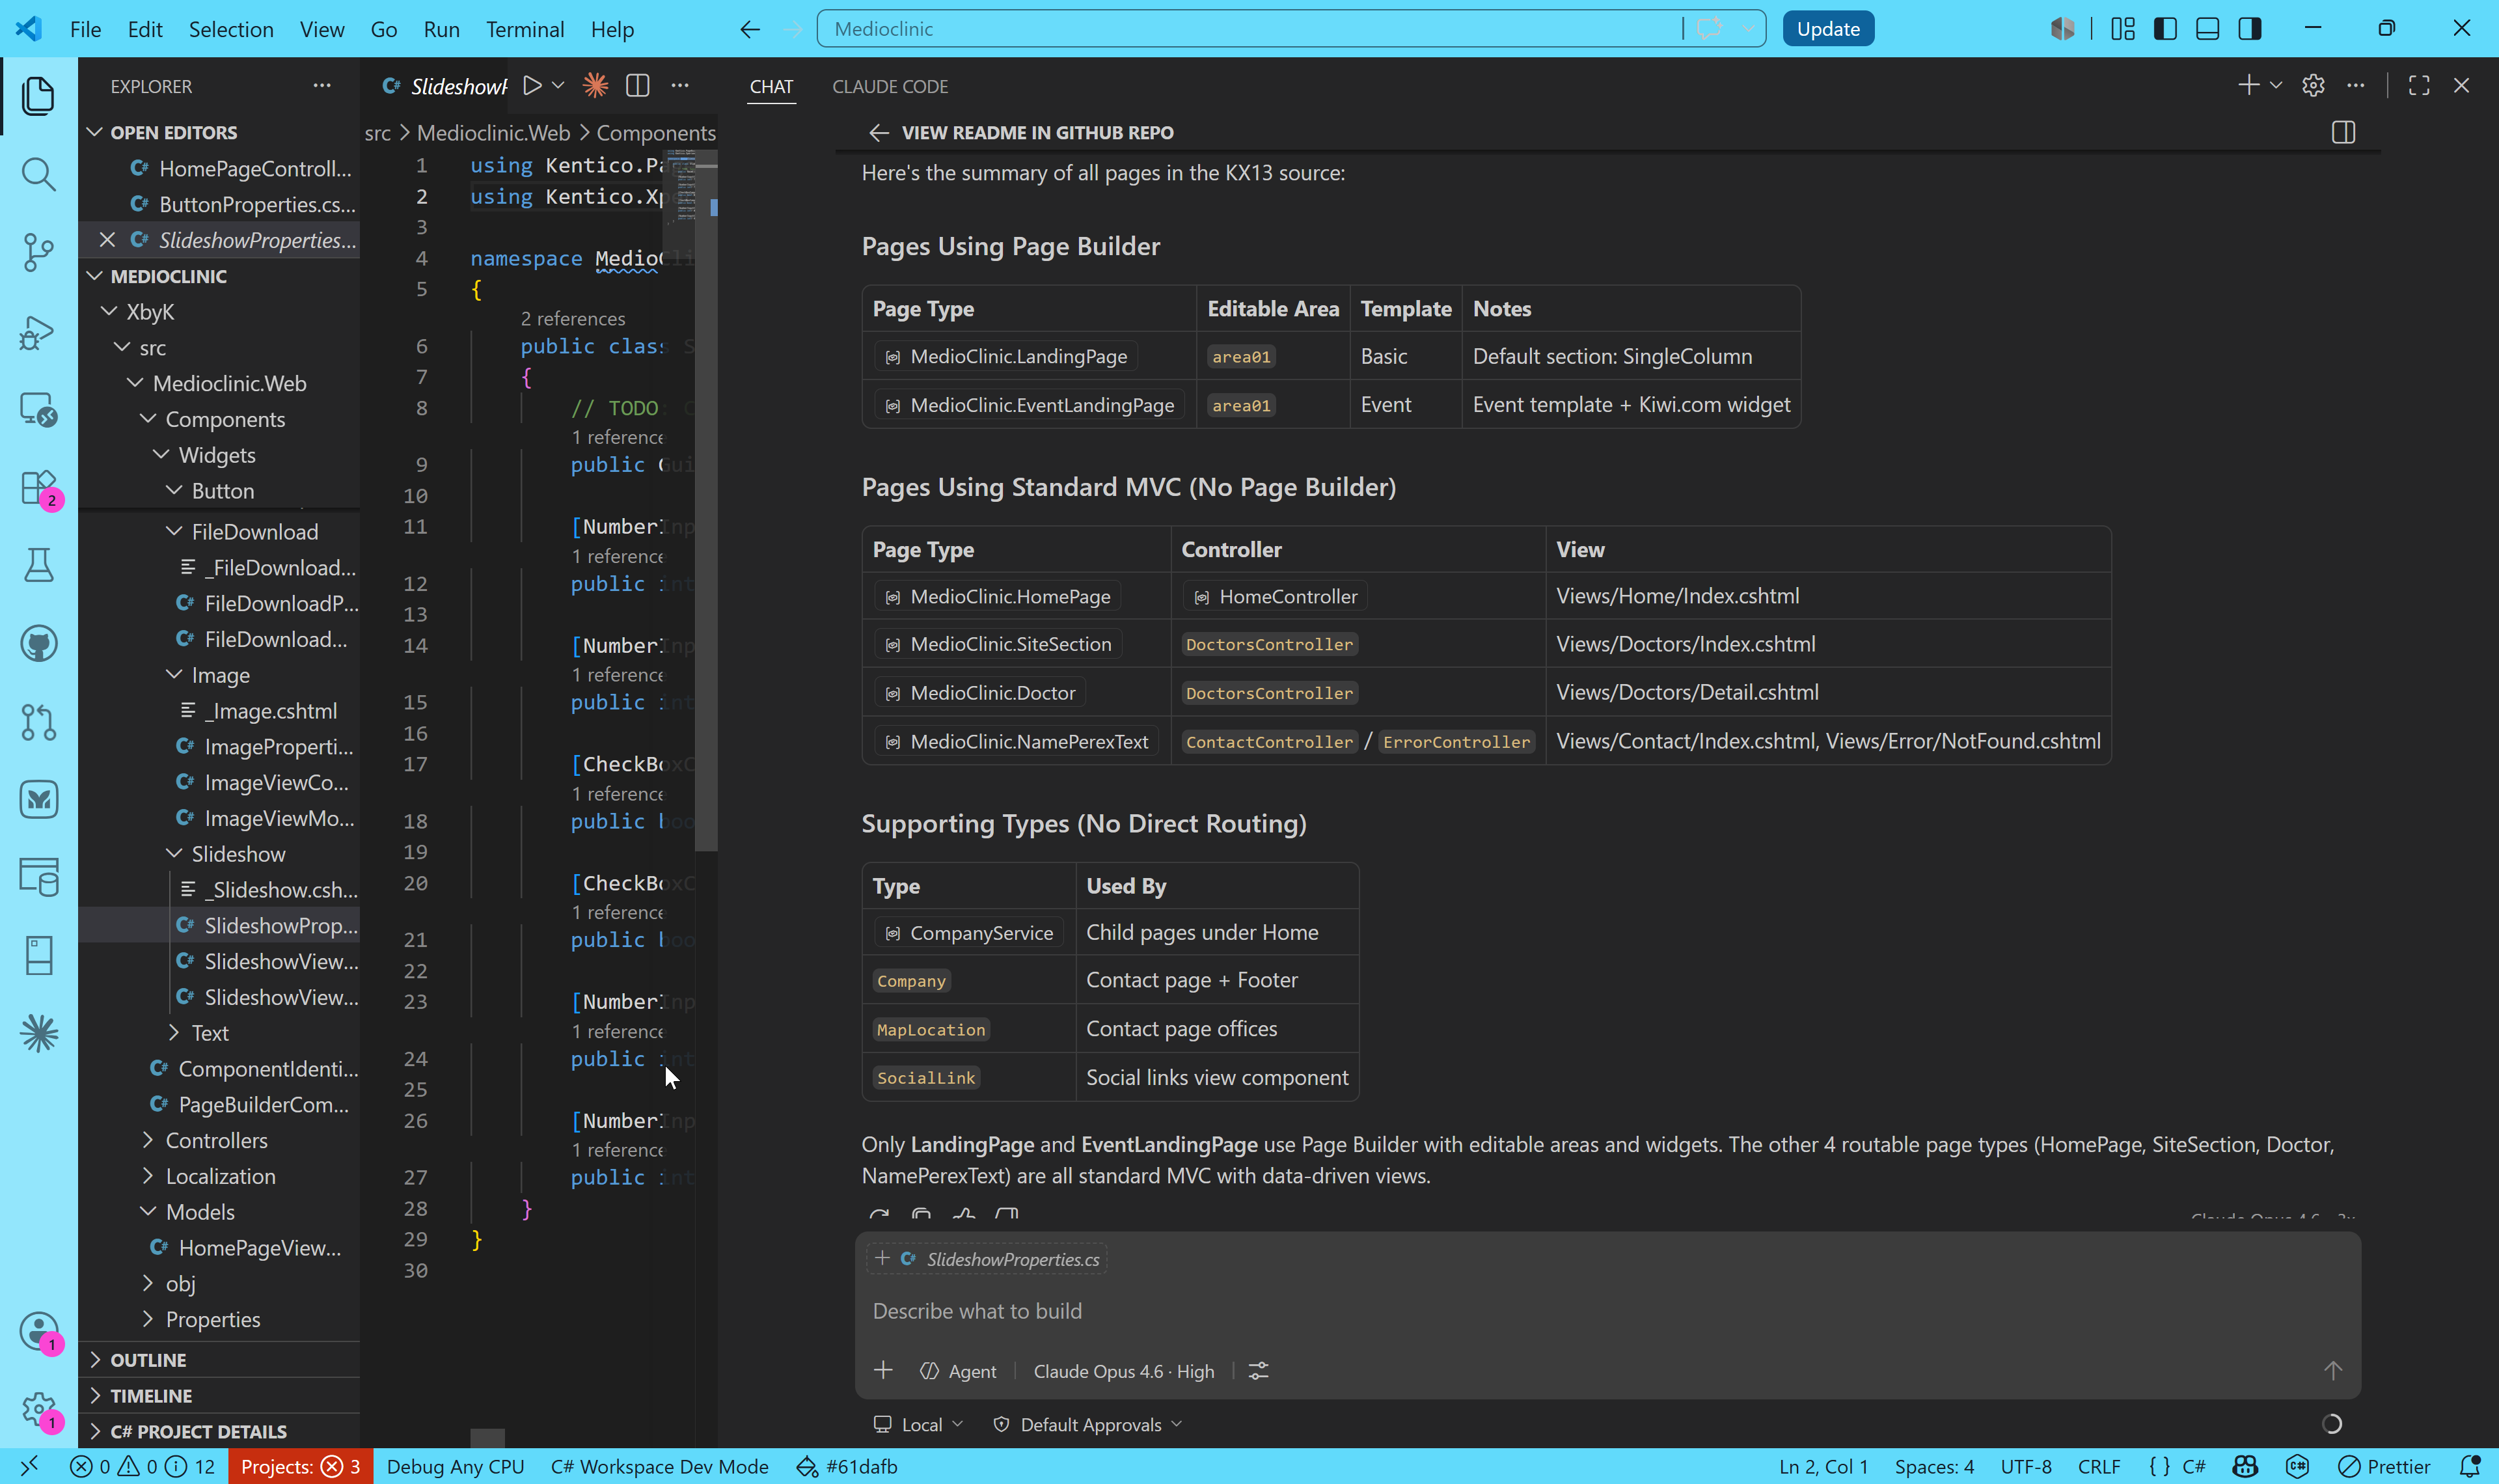Toggle the Secondary Side Bar
Image resolution: width=2499 pixels, height=1484 pixels.
(2250, 29)
